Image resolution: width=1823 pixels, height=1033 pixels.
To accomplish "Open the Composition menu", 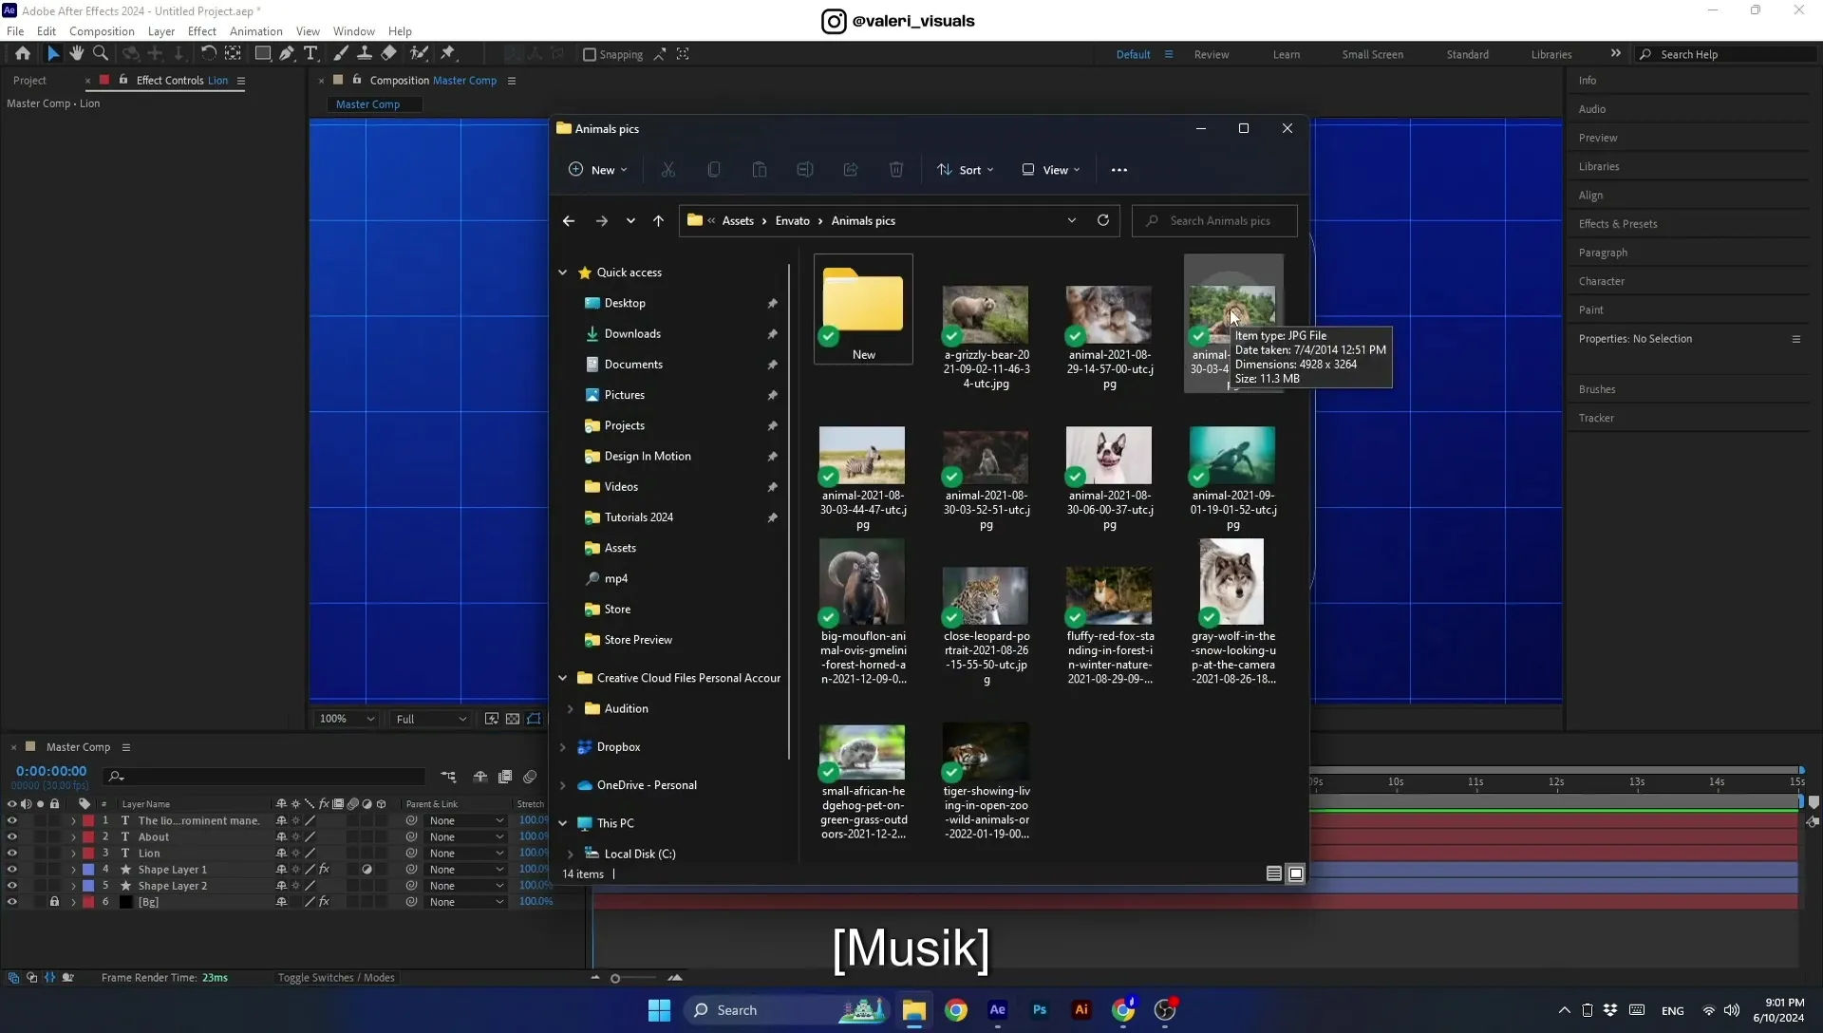I will point(102,31).
